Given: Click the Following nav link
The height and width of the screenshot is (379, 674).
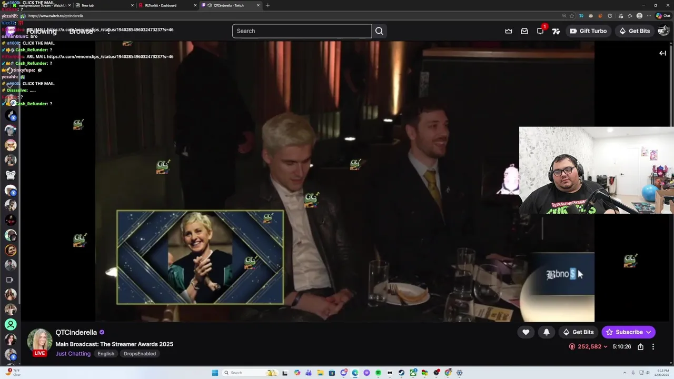Looking at the screenshot, I should tap(41, 31).
